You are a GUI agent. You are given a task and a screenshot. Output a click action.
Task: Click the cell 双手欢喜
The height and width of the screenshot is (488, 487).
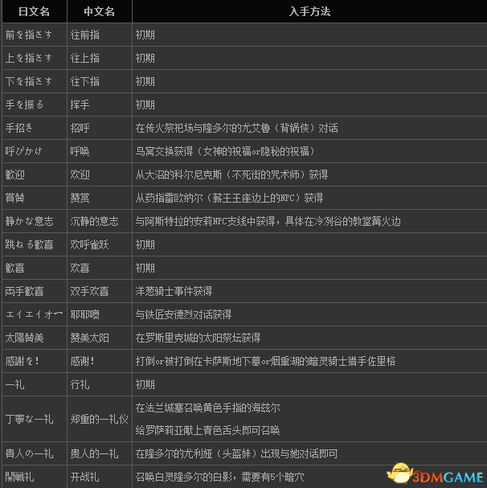pyautogui.click(x=100, y=291)
